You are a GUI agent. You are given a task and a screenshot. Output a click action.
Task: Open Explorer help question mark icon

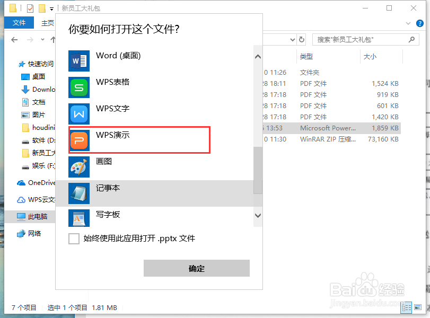coord(419,23)
